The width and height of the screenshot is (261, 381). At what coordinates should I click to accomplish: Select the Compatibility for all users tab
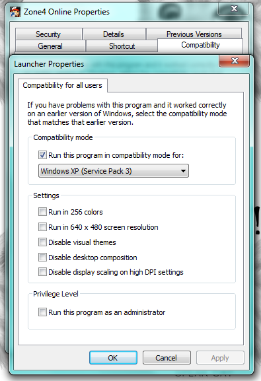(63, 85)
